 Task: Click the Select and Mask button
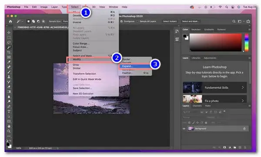(191, 21)
